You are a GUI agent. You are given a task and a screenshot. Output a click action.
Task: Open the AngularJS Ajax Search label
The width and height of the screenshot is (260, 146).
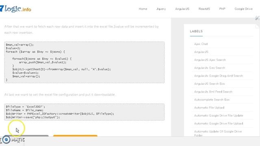tap(210, 60)
